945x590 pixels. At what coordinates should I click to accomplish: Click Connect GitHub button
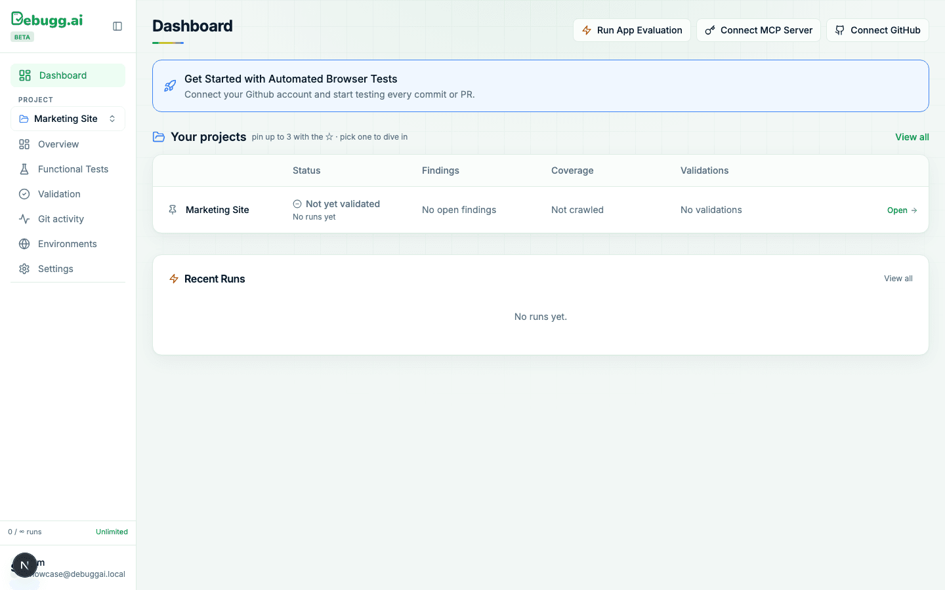(x=877, y=30)
